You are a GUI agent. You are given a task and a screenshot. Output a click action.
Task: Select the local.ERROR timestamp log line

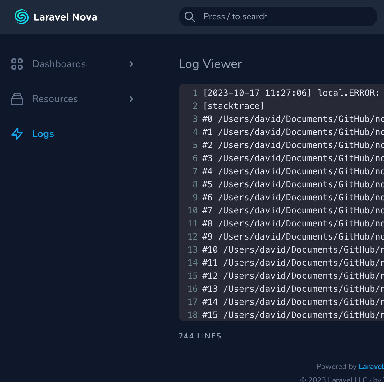(291, 93)
